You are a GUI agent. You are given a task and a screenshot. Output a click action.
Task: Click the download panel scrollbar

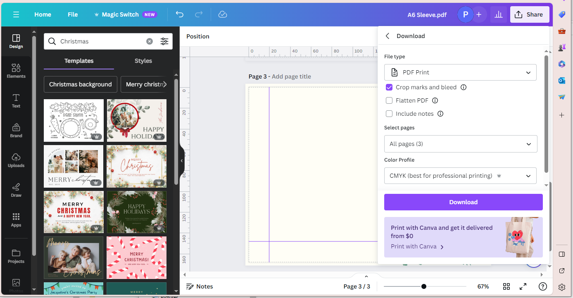[x=546, y=114]
